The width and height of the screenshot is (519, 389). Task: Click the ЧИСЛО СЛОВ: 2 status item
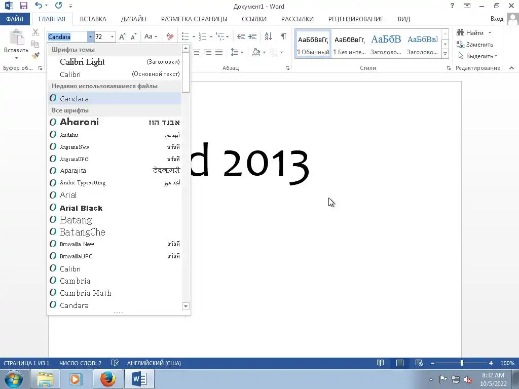[x=80, y=363]
